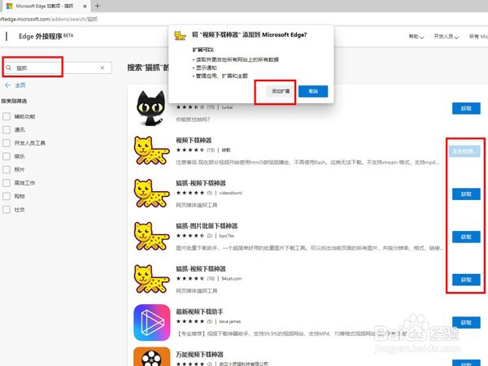
Task: Expand the 帮助 dropdown in the header
Action: point(416,37)
